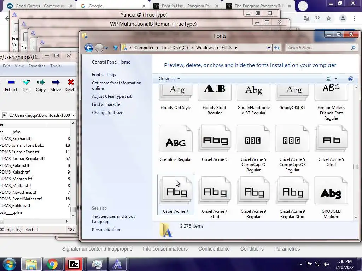Image resolution: width=362 pixels, height=271 pixels.
Task: Click Change font size link
Action: tap(107, 113)
